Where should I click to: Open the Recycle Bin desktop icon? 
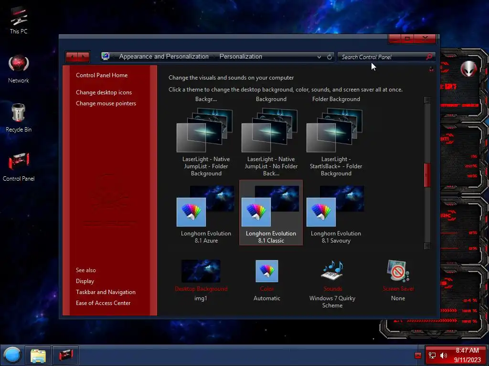(19, 118)
